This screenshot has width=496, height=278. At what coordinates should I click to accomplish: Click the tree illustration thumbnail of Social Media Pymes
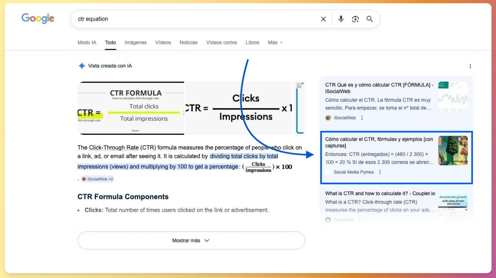point(453,150)
